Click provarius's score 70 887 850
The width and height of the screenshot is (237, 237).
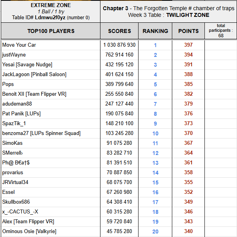coord(119,173)
